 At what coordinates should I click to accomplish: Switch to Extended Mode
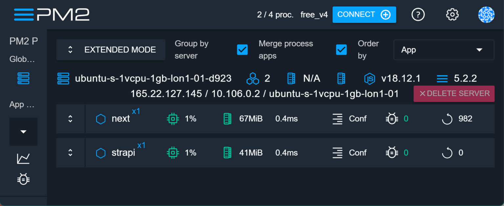point(111,50)
